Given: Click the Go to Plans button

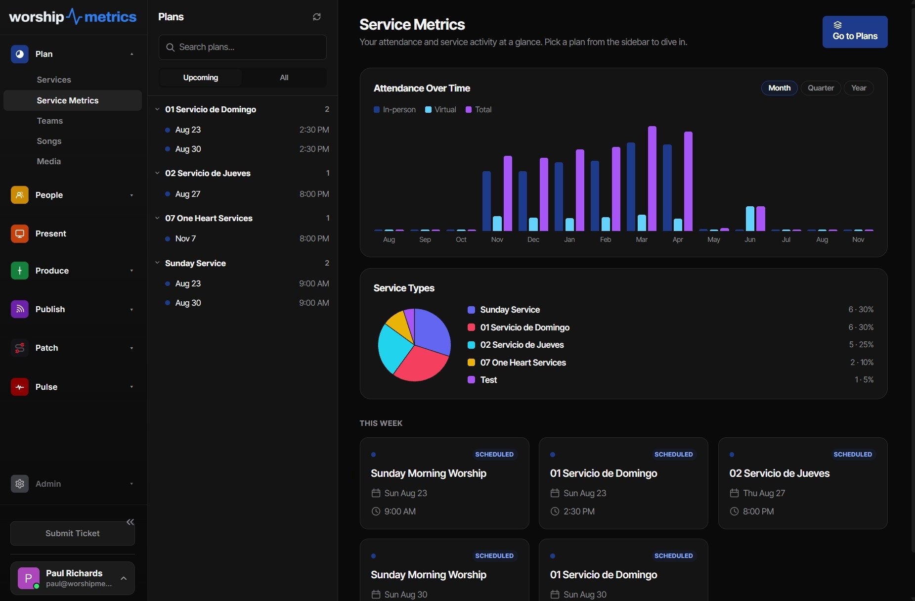Looking at the screenshot, I should 855,32.
